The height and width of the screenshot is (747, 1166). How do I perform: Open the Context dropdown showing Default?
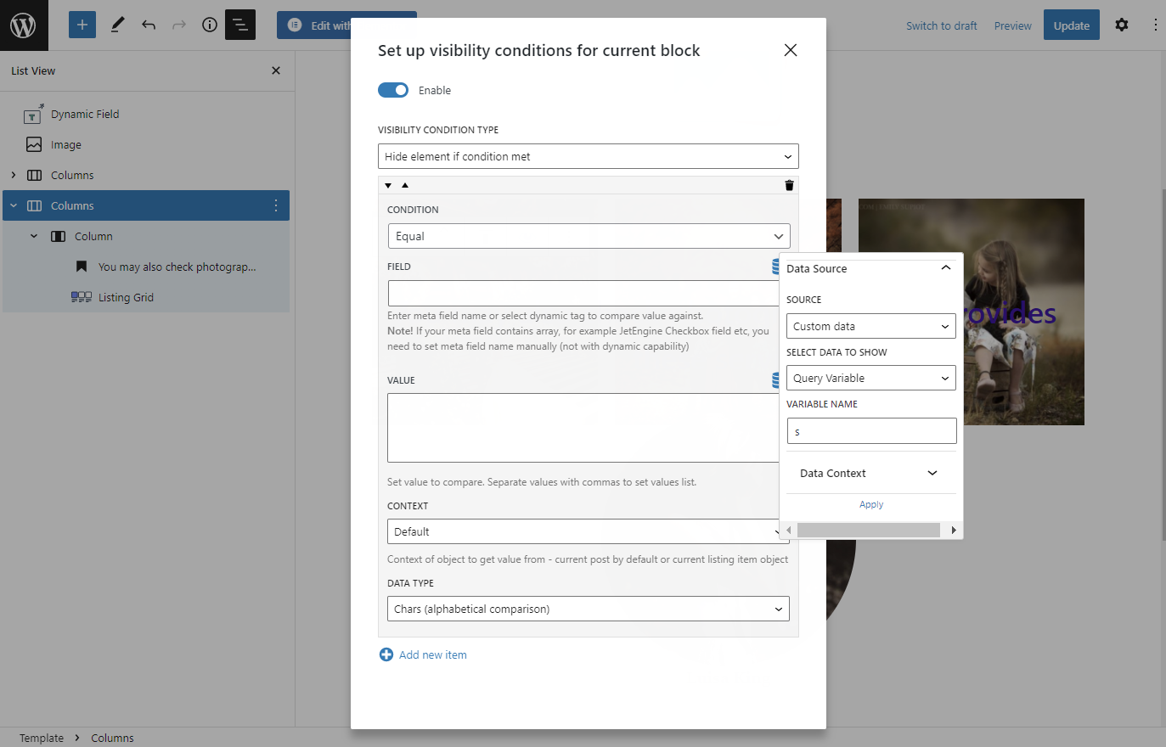click(583, 531)
